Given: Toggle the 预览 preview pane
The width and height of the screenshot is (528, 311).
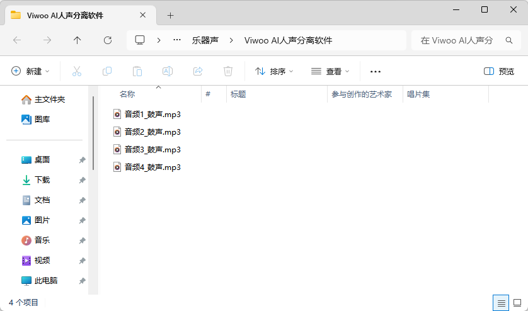Looking at the screenshot, I should point(499,71).
